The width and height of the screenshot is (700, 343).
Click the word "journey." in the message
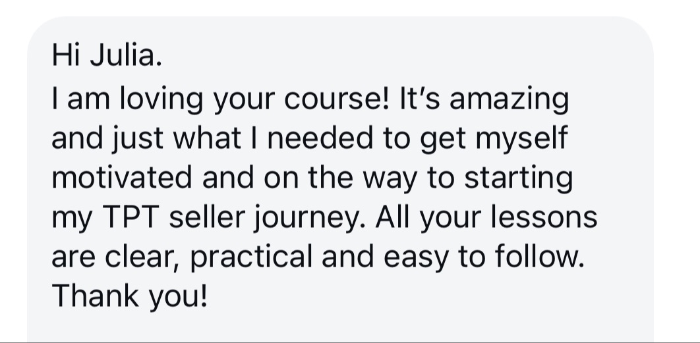(x=310, y=218)
